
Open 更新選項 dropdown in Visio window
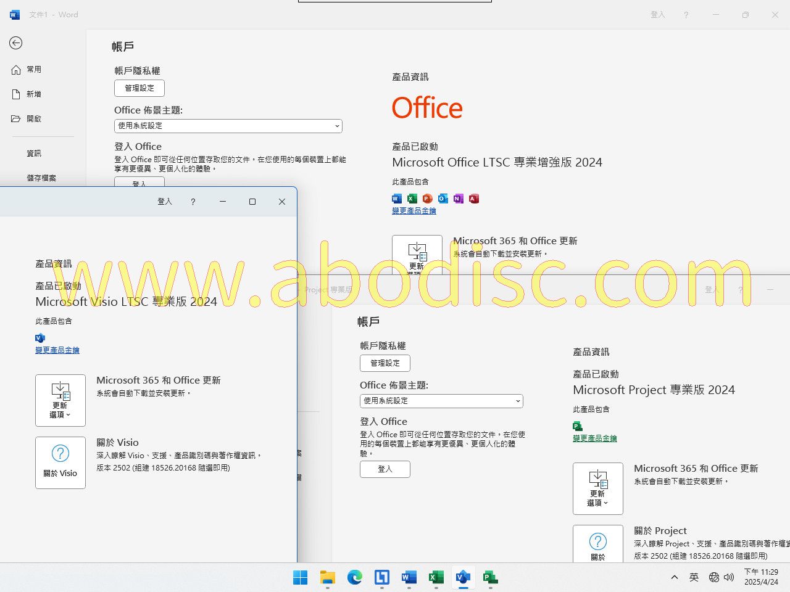tap(60, 400)
